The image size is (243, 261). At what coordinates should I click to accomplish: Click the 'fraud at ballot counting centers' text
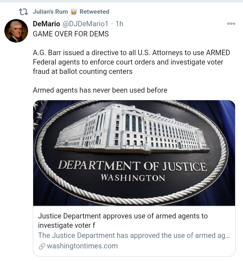83,71
